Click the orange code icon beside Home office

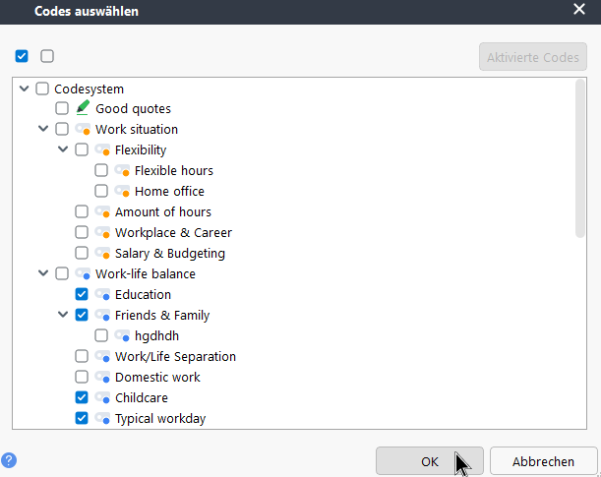122,191
